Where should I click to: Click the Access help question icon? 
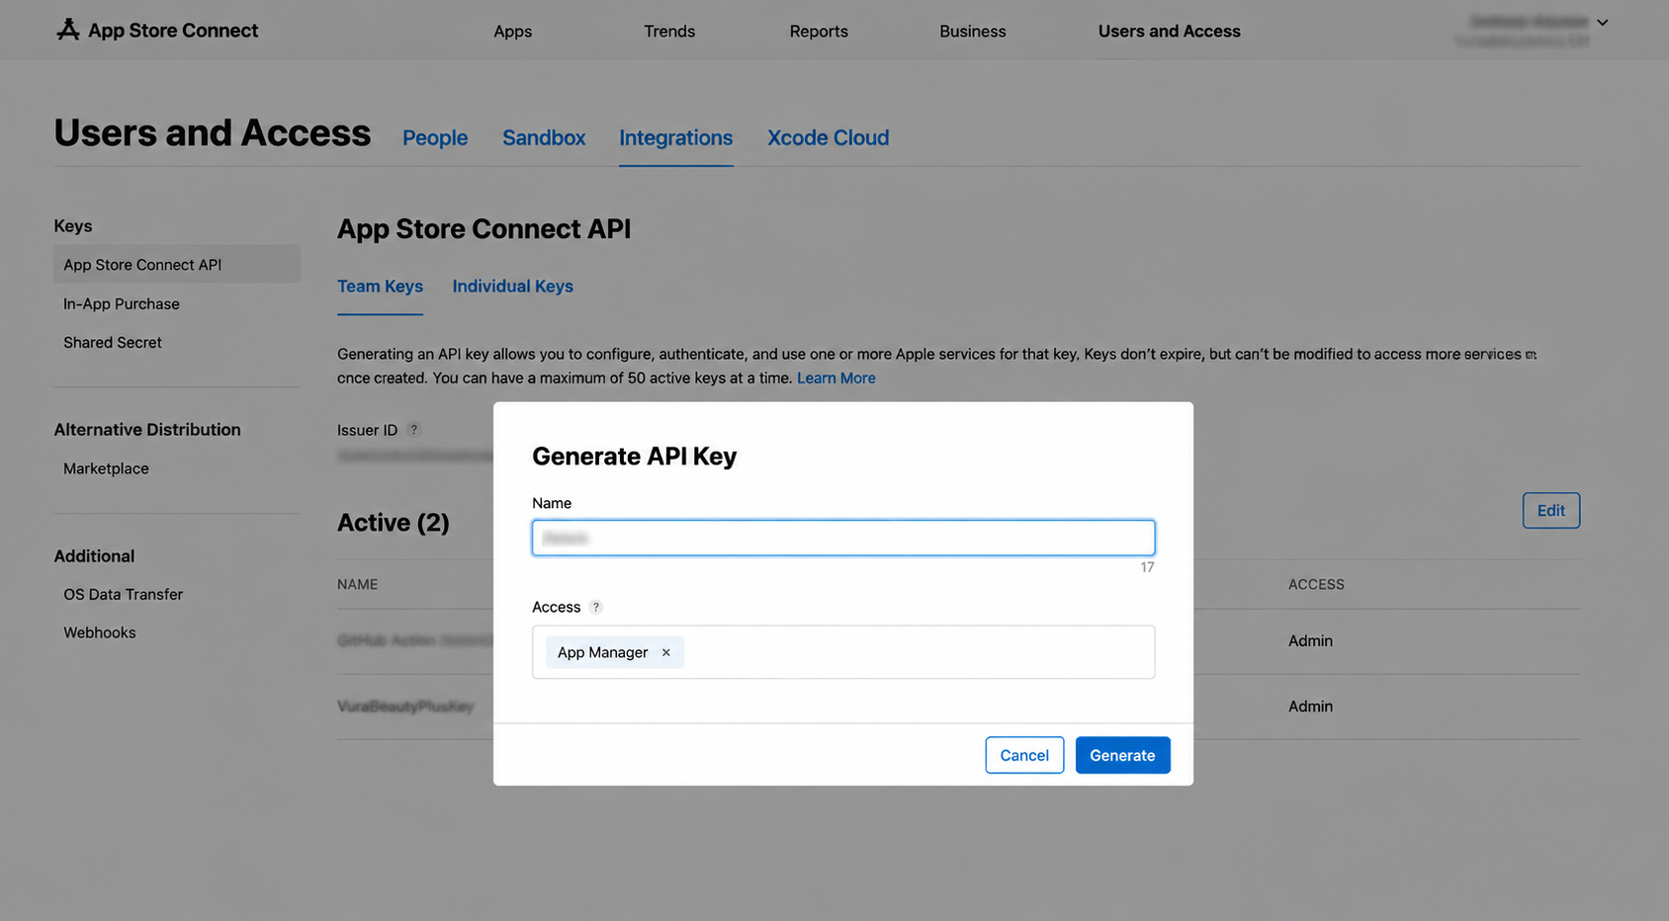point(596,607)
